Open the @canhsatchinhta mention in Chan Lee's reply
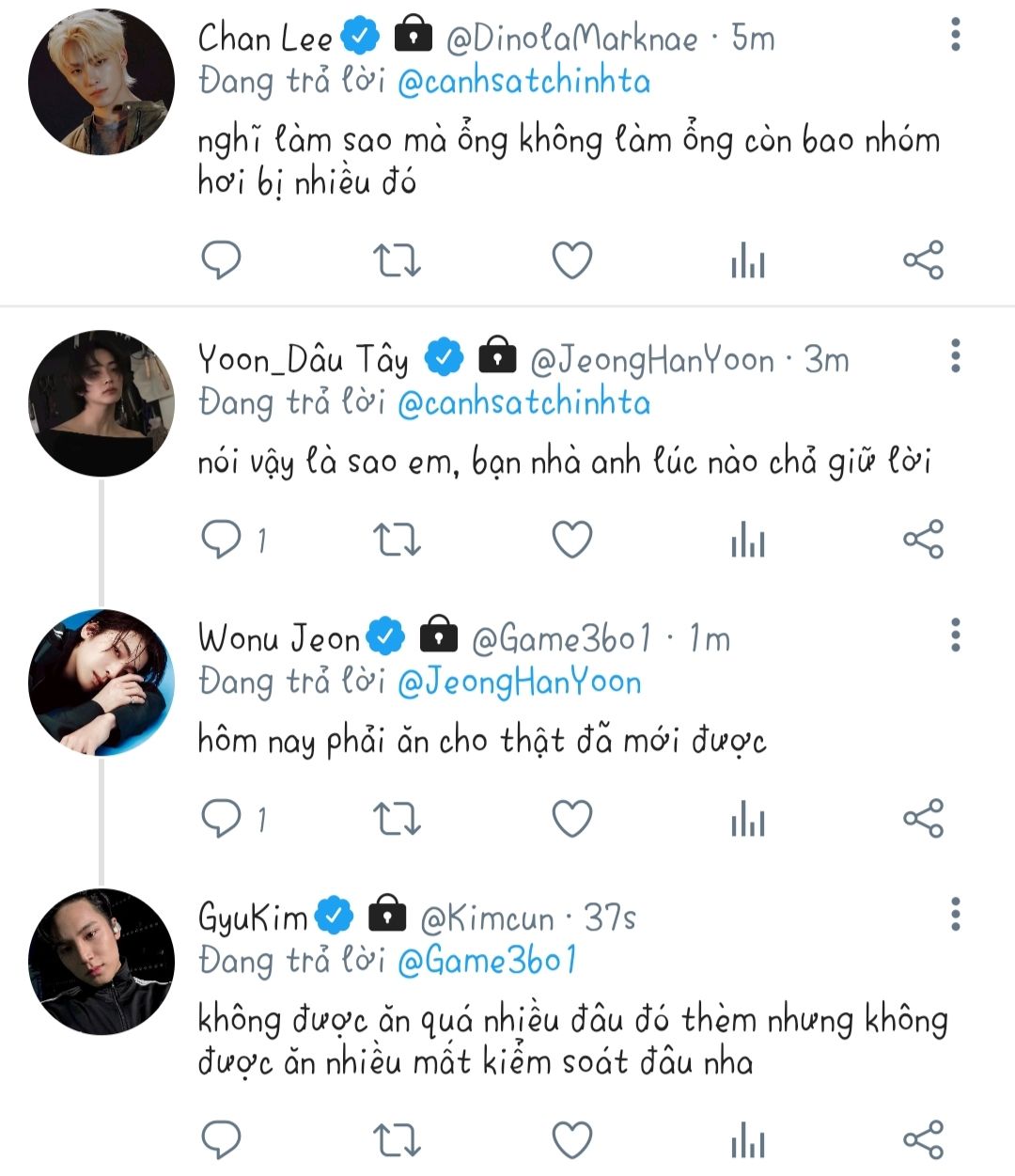Screen dimensions: 1015x1176 coord(523,82)
